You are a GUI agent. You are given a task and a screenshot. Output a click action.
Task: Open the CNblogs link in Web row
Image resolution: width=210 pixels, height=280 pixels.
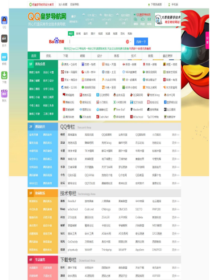tap(106, 209)
